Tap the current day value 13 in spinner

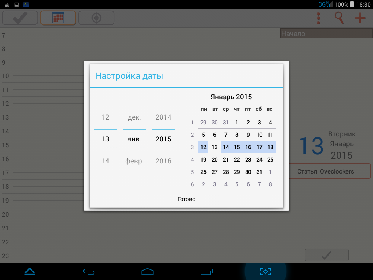(105, 139)
